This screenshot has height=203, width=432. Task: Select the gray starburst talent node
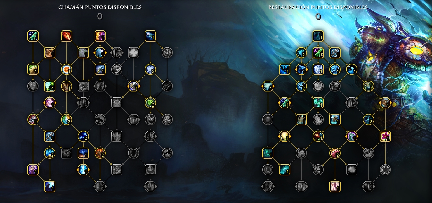tap(134, 53)
